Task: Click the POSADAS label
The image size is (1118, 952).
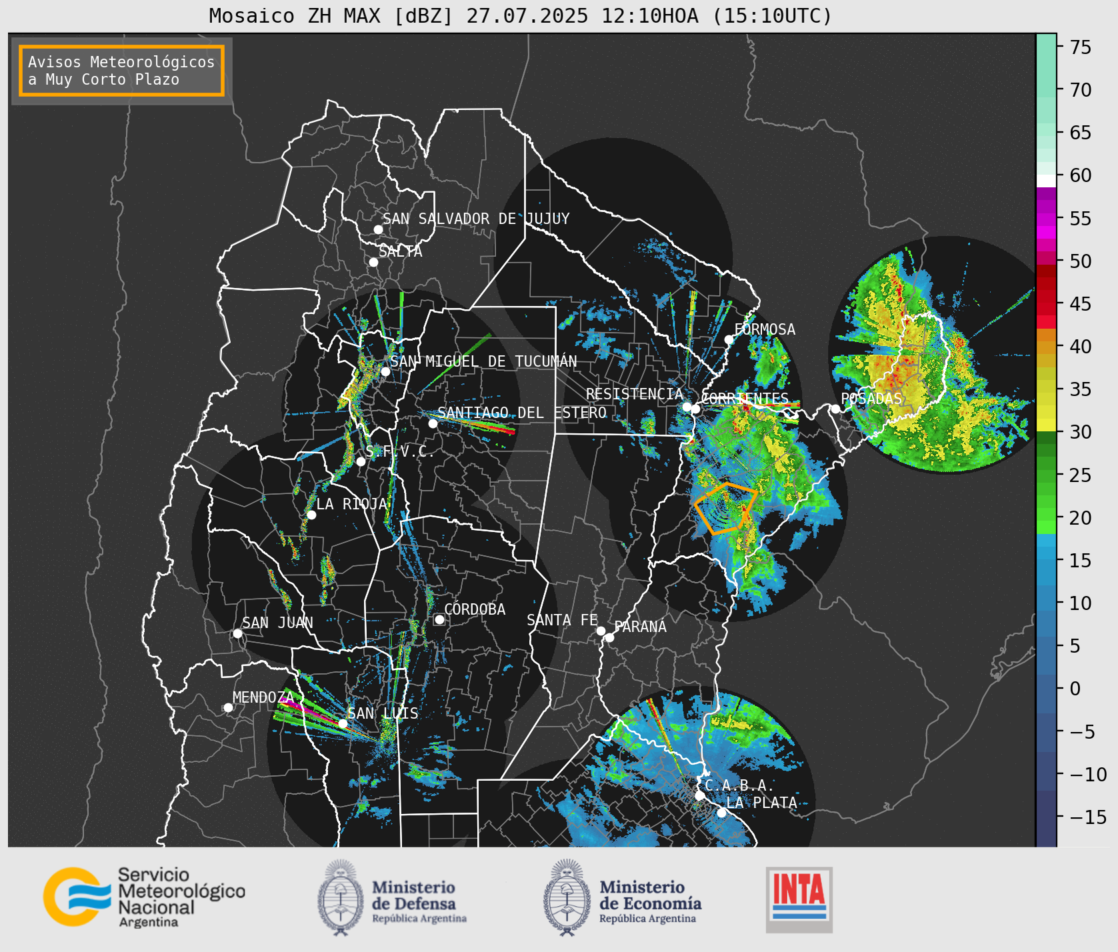Action: (x=871, y=399)
